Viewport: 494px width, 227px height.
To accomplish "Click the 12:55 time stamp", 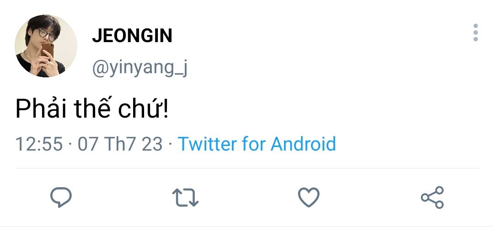I will 39,144.
